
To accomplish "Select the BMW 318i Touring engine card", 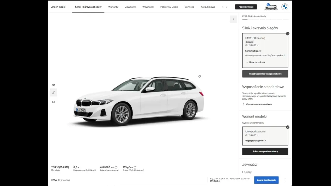I will (x=265, y=50).
